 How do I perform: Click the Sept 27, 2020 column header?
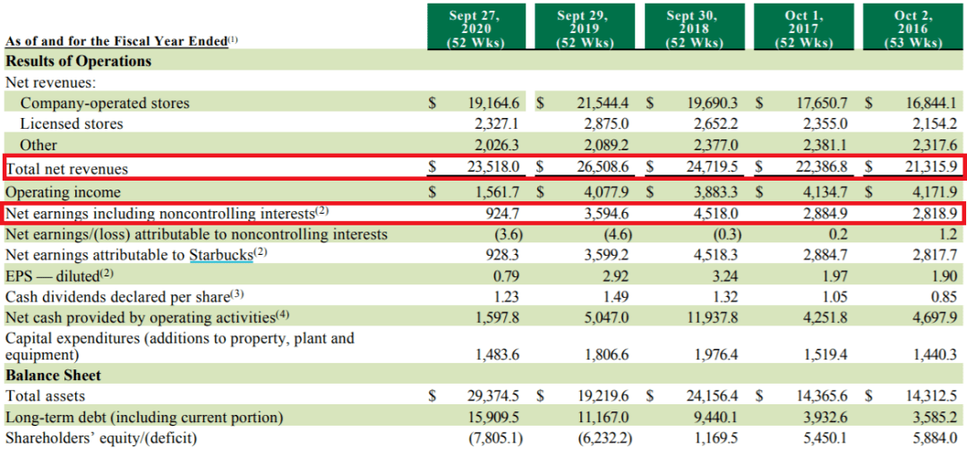pyautogui.click(x=474, y=29)
